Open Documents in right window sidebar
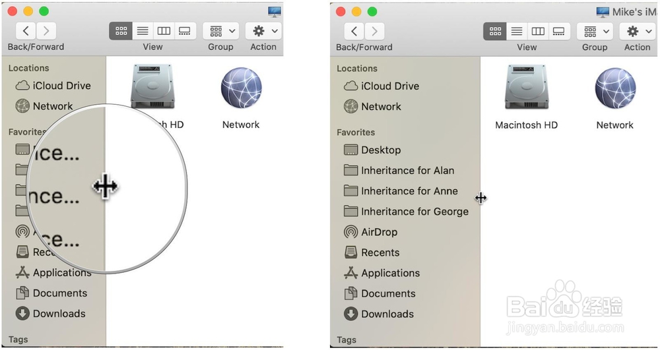Image resolution: width=660 pixels, height=350 pixels. pyautogui.click(x=380, y=293)
